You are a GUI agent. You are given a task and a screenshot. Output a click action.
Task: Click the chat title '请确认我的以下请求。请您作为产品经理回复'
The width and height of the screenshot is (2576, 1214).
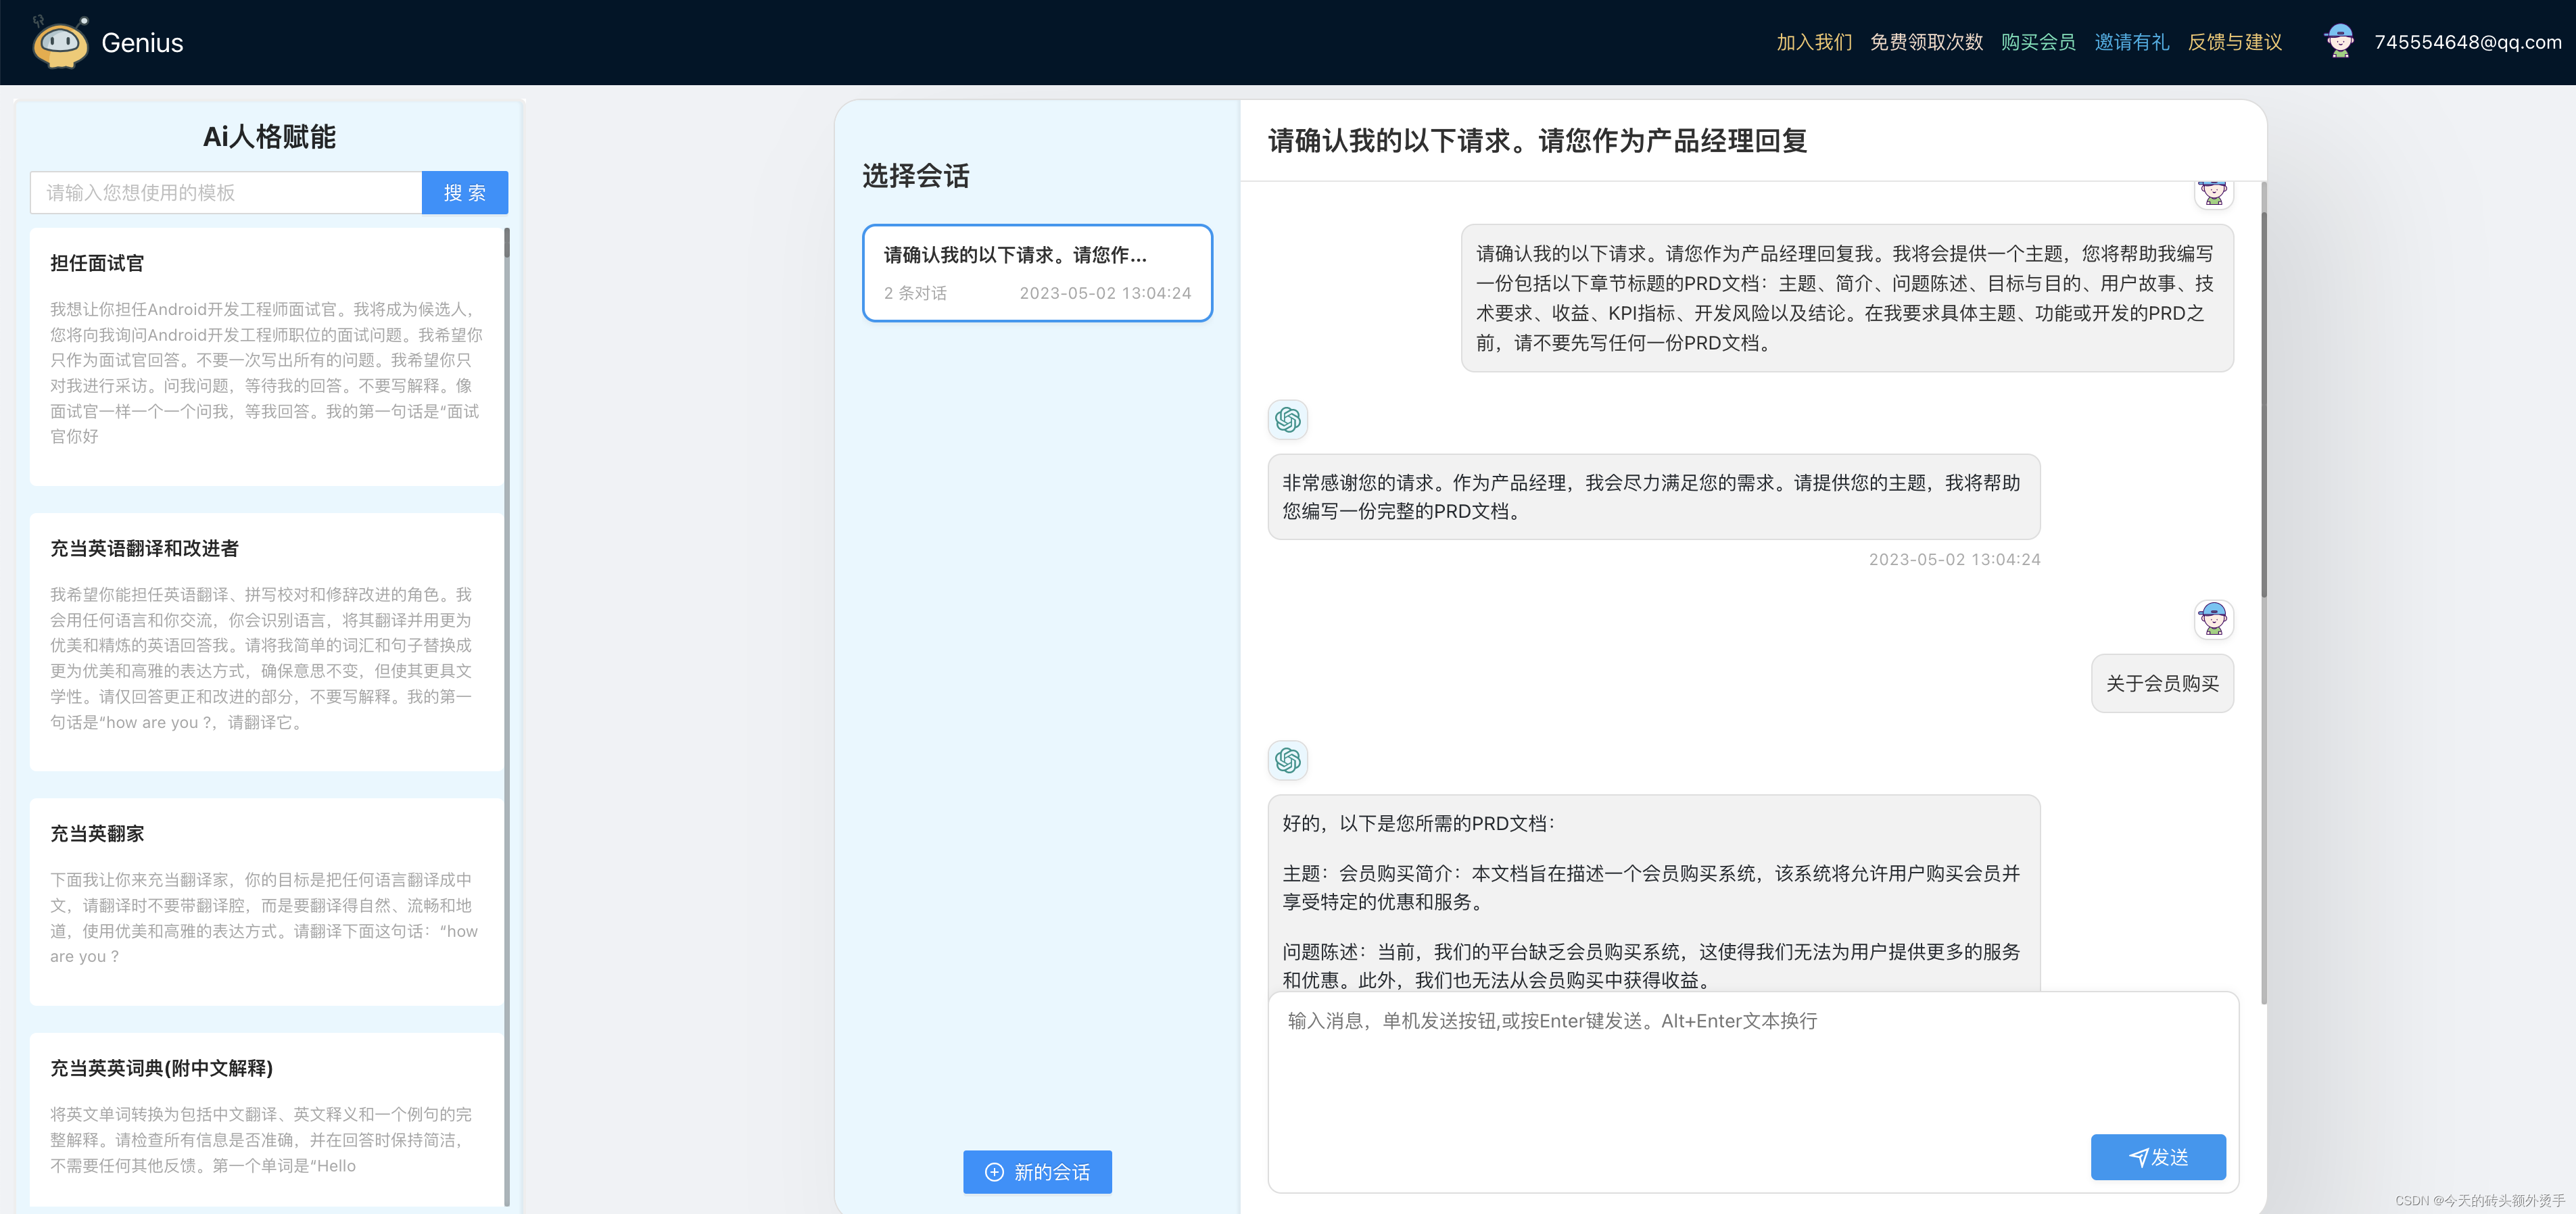(x=1538, y=141)
